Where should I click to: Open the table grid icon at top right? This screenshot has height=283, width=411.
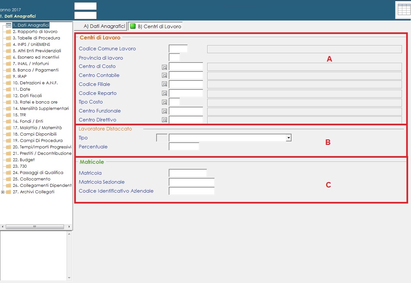coord(404,10)
